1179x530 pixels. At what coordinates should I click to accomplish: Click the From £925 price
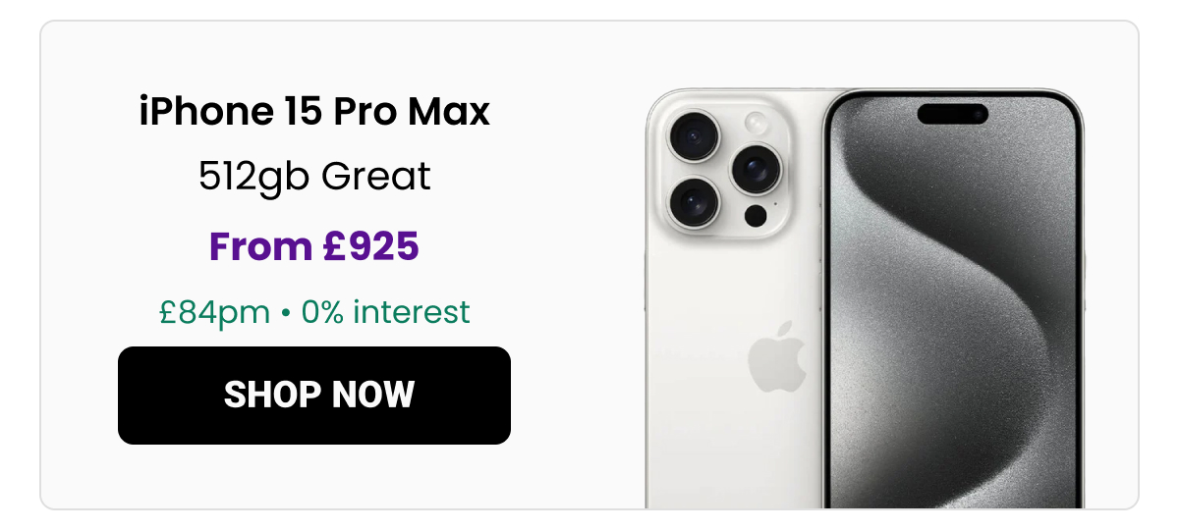point(314,246)
